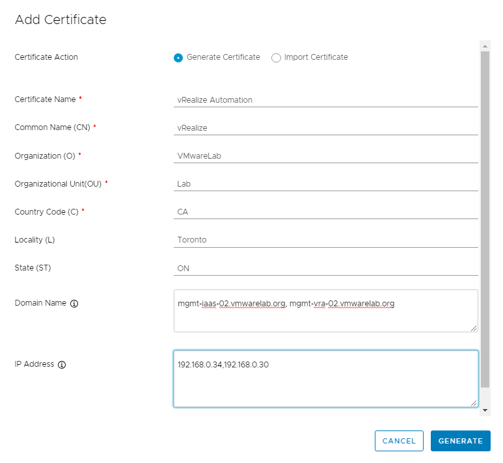Click the Certificate Name input field
This screenshot has width=503, height=463.
(x=325, y=100)
